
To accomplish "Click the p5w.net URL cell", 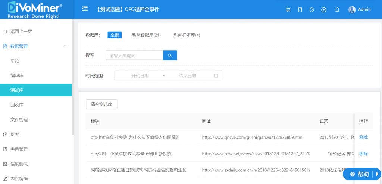I will (x=256, y=154).
